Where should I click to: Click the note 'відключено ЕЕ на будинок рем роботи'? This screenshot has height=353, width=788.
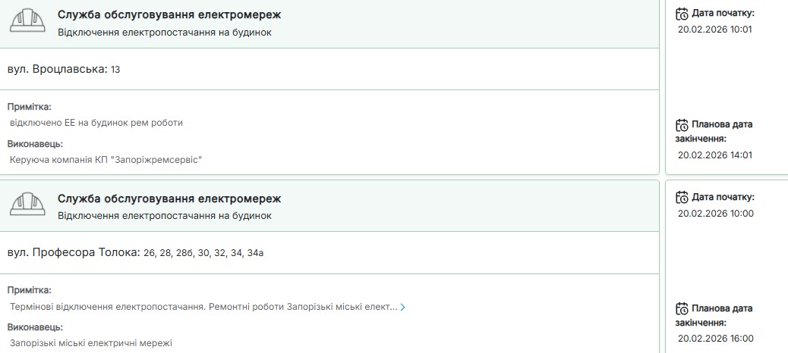[x=96, y=123]
